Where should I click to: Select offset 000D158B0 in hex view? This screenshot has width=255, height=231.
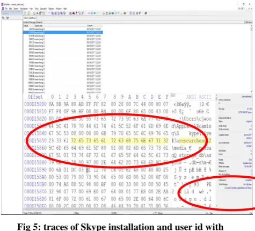(35, 184)
